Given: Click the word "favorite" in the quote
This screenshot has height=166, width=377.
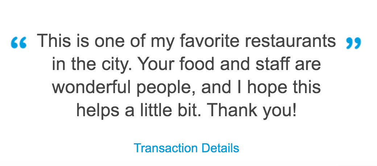Looking at the screenshot, I should pos(210,40).
